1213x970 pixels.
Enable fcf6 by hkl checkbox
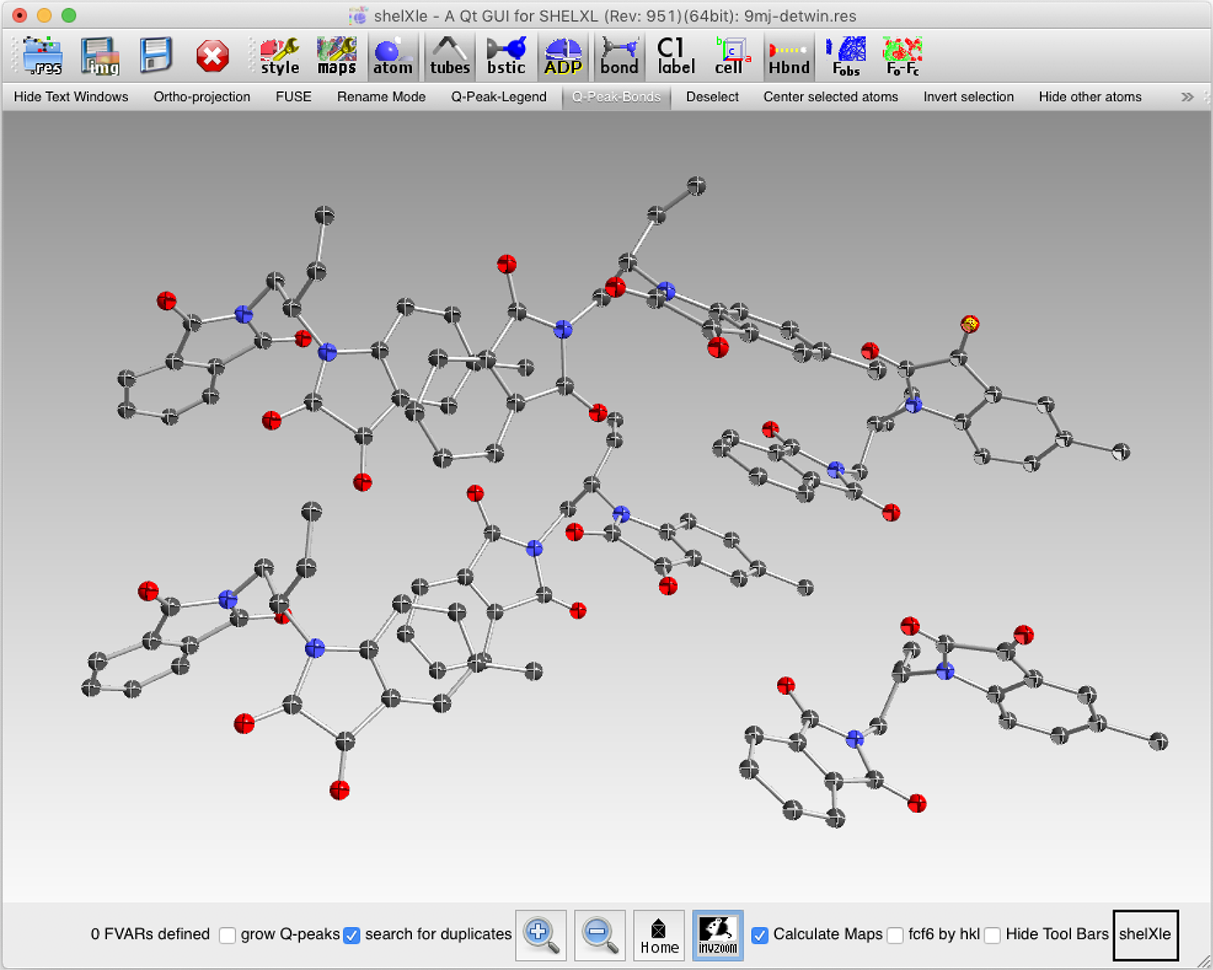click(x=895, y=935)
